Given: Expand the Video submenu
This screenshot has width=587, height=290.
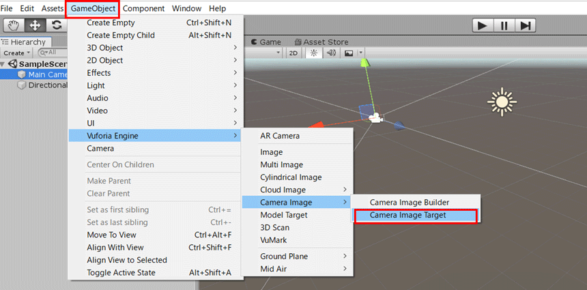Looking at the screenshot, I should pos(156,111).
